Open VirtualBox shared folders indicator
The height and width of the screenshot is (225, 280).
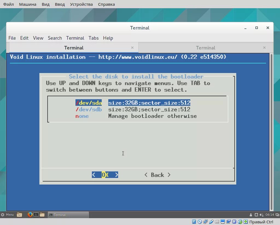217,222
